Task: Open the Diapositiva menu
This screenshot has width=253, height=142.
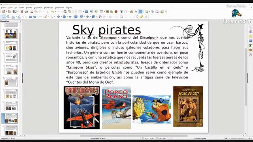Action: point(38,8)
